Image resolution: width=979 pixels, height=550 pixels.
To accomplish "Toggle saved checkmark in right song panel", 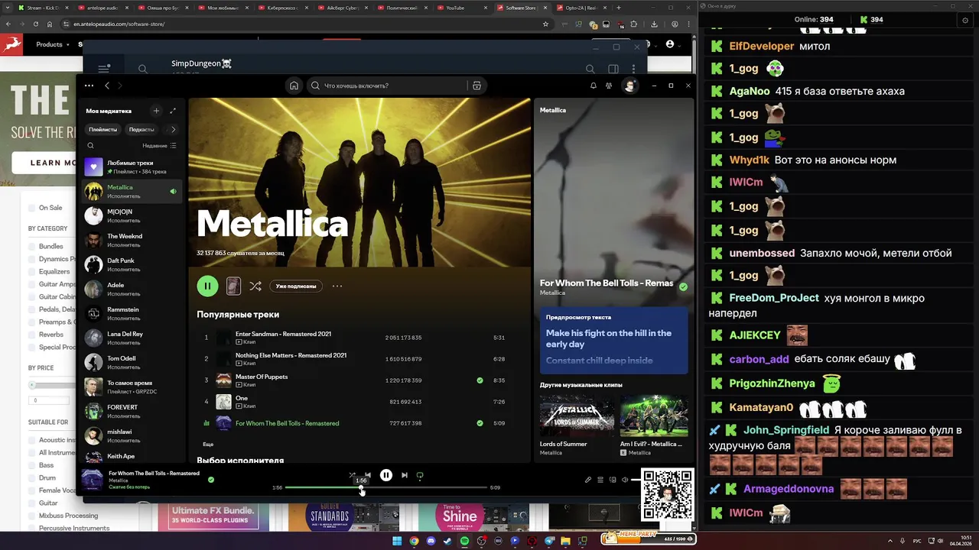I will (683, 287).
